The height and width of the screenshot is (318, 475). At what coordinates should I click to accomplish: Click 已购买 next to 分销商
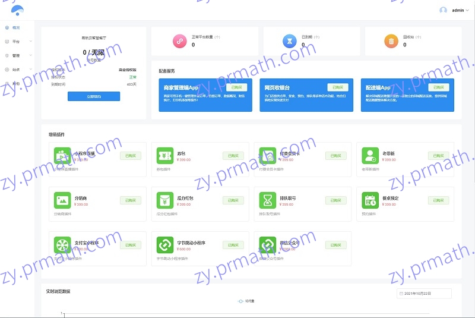tap(131, 200)
